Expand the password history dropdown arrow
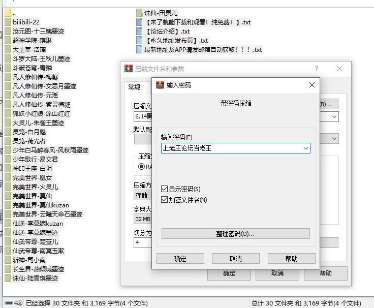Viewport: 374px width, 308px height. coord(305,148)
